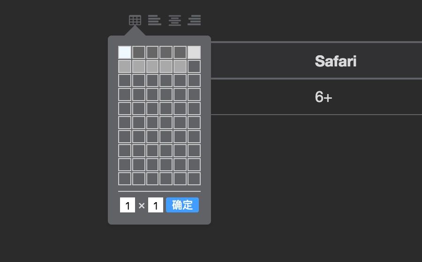This screenshot has width=422, height=262.
Task: Click the 确定 confirm button
Action: pos(182,205)
